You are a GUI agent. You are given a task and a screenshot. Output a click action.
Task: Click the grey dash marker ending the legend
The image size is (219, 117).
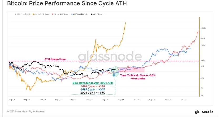pos(106,14)
